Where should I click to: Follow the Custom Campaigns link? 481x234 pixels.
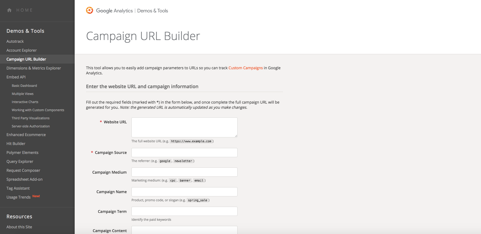click(x=246, y=68)
